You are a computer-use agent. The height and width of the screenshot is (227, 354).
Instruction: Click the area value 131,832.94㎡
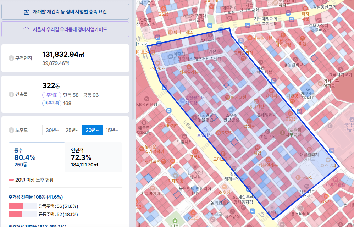coord(63,54)
